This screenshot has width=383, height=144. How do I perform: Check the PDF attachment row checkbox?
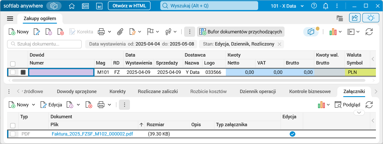tap(13, 134)
